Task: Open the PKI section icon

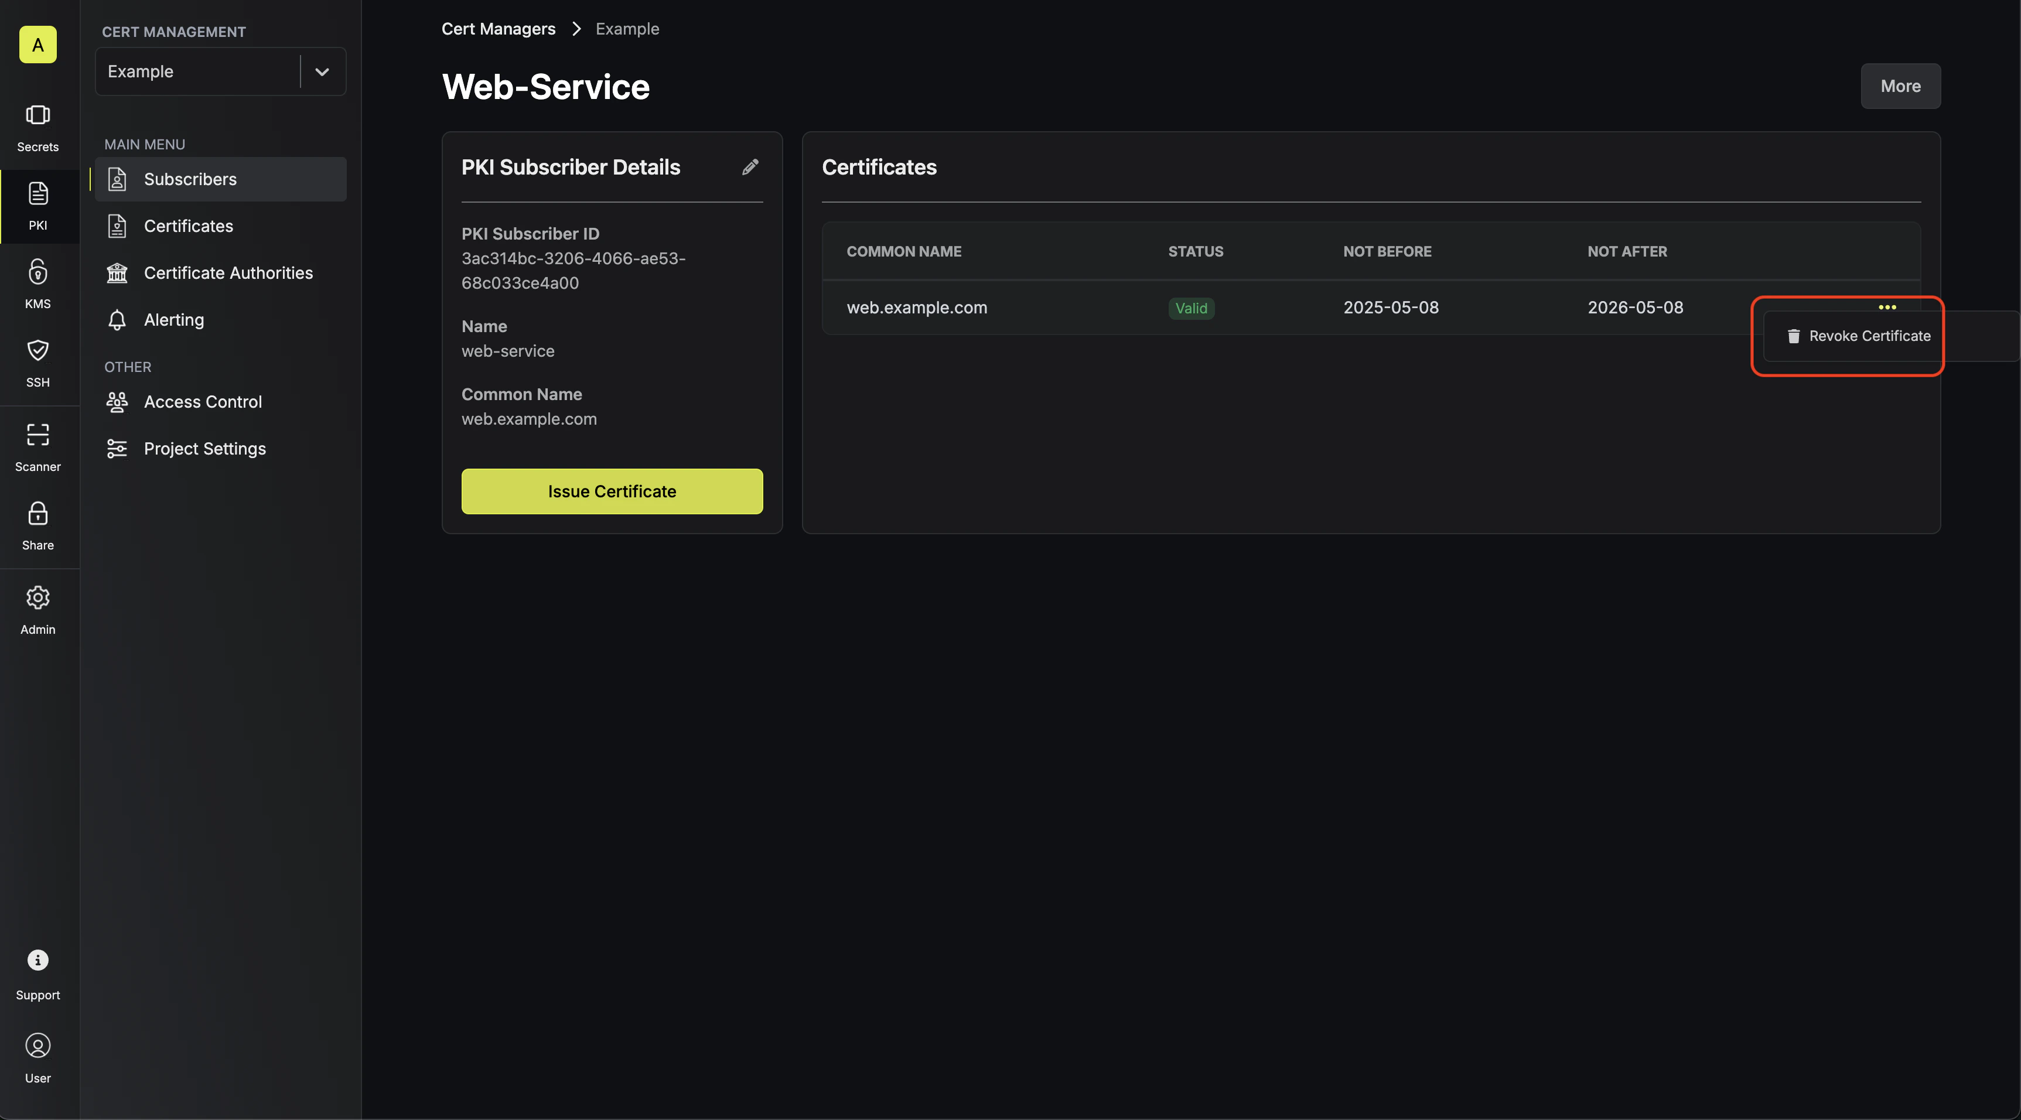Action: 37,193
